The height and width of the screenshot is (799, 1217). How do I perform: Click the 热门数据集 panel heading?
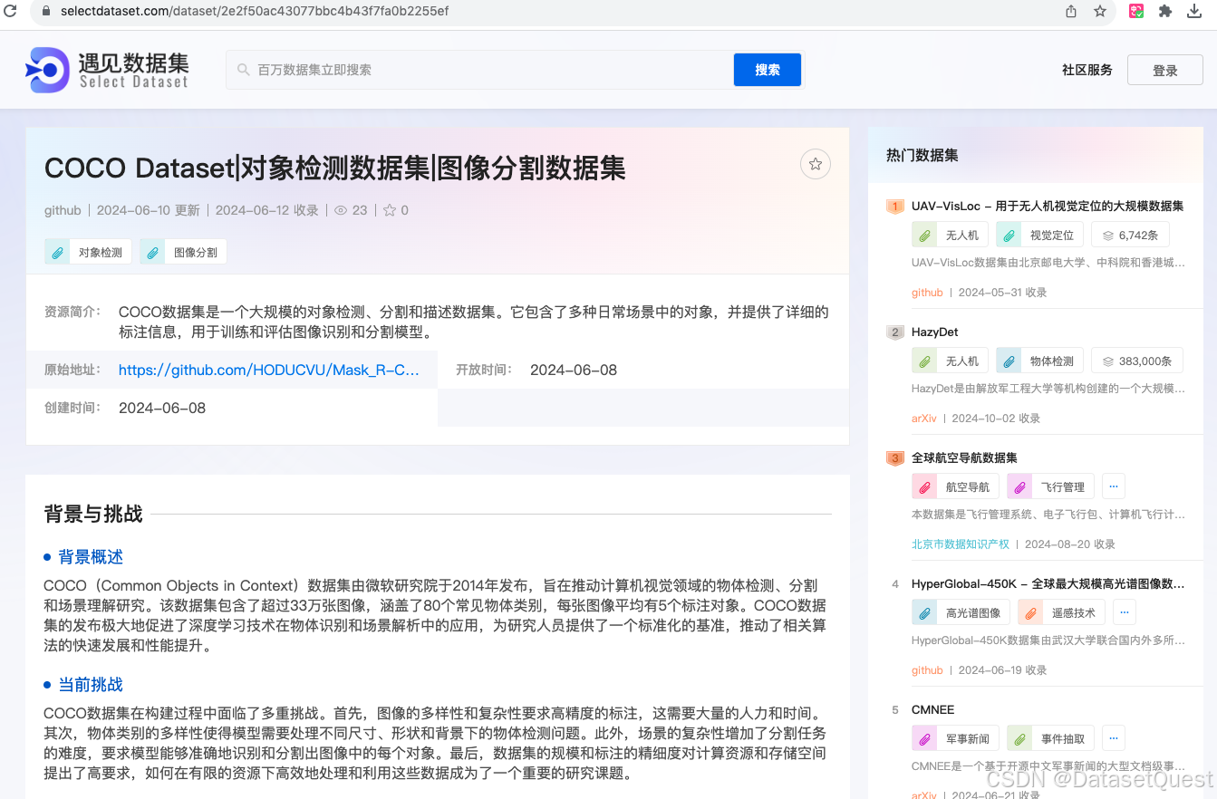pyautogui.click(x=922, y=155)
